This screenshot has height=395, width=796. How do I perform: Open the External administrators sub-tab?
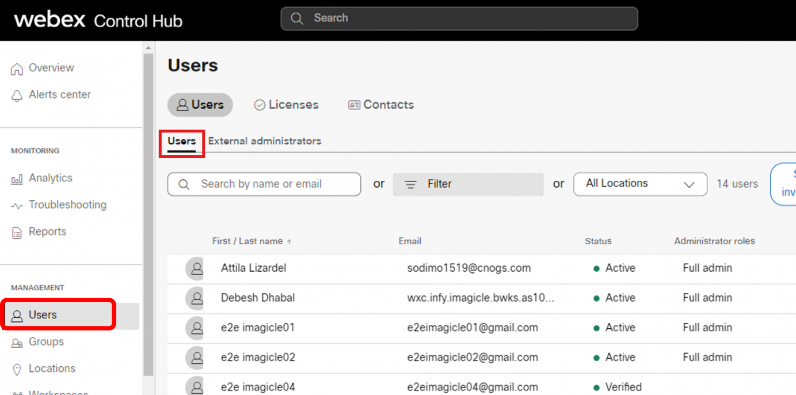click(264, 141)
